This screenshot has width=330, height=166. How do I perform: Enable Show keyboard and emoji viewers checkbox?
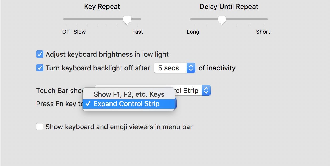click(x=40, y=127)
